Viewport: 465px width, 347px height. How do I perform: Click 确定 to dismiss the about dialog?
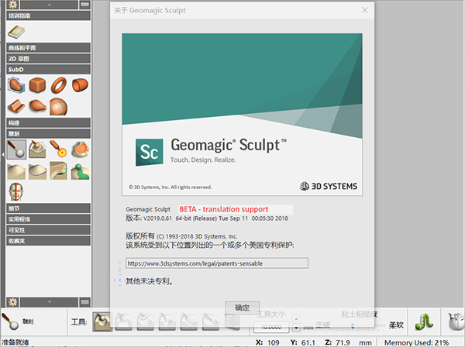243,307
